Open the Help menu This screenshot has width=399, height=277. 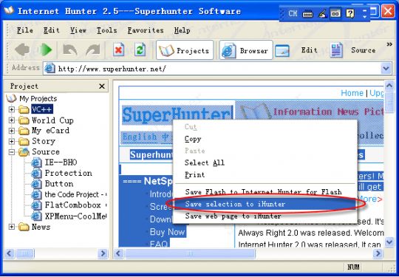pos(183,30)
